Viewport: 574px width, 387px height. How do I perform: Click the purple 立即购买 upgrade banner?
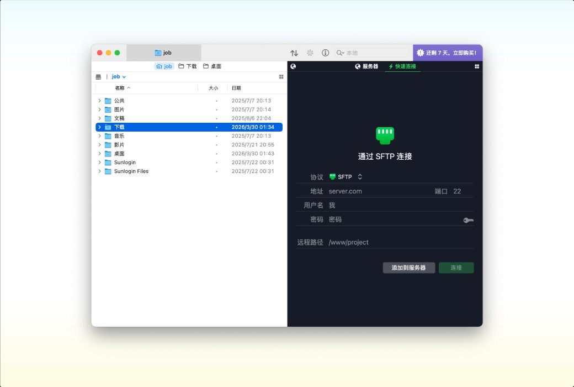[x=448, y=53]
